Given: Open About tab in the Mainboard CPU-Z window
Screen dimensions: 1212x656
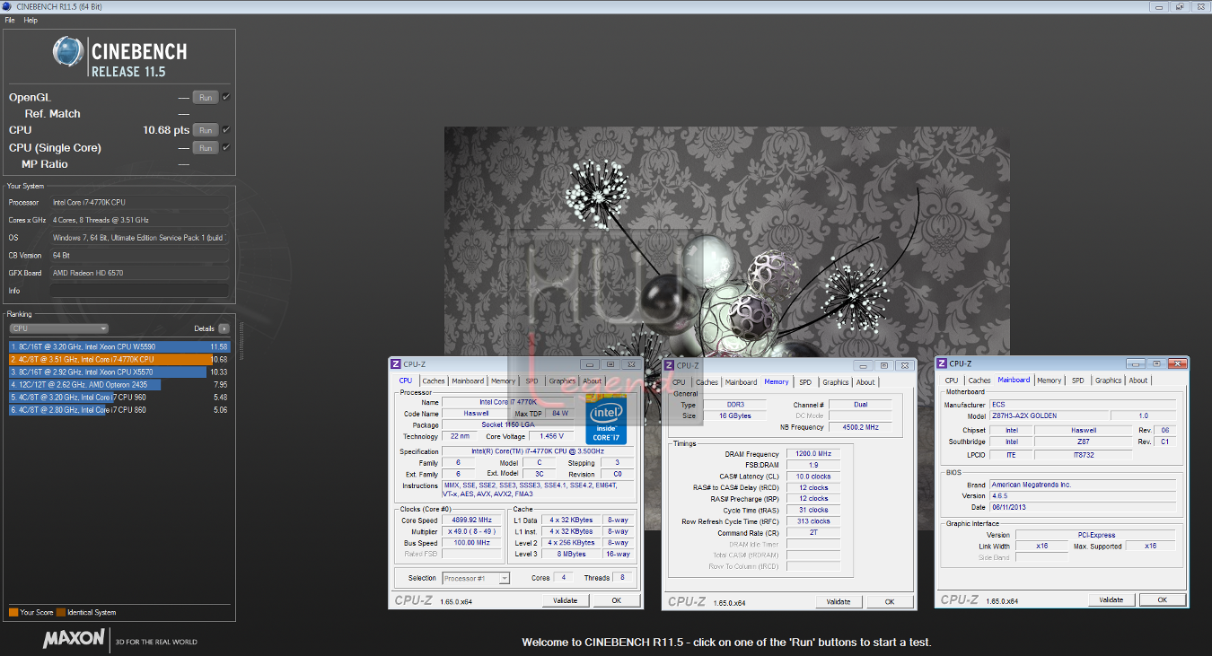Looking at the screenshot, I should click(x=1138, y=380).
